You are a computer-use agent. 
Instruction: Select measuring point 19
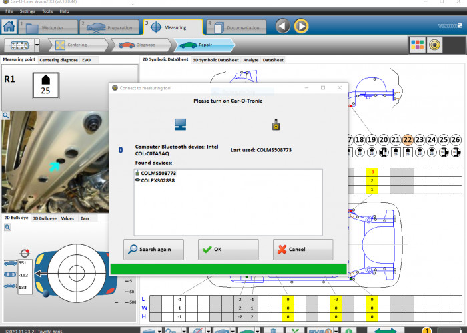click(372, 139)
